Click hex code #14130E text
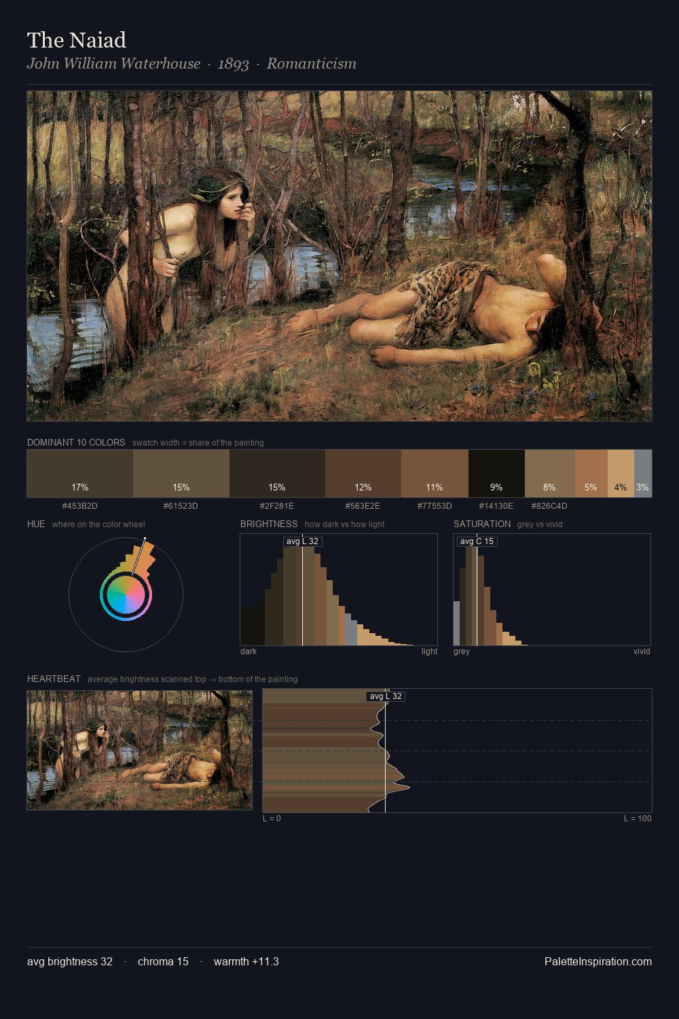 point(496,506)
